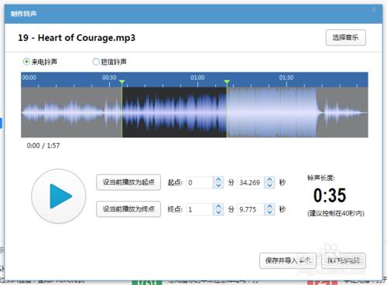Decrease the end point minutes value
The height and width of the screenshot is (285, 387).
click(x=218, y=212)
